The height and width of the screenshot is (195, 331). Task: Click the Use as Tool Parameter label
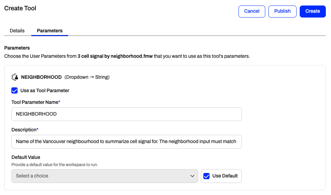pos(45,90)
